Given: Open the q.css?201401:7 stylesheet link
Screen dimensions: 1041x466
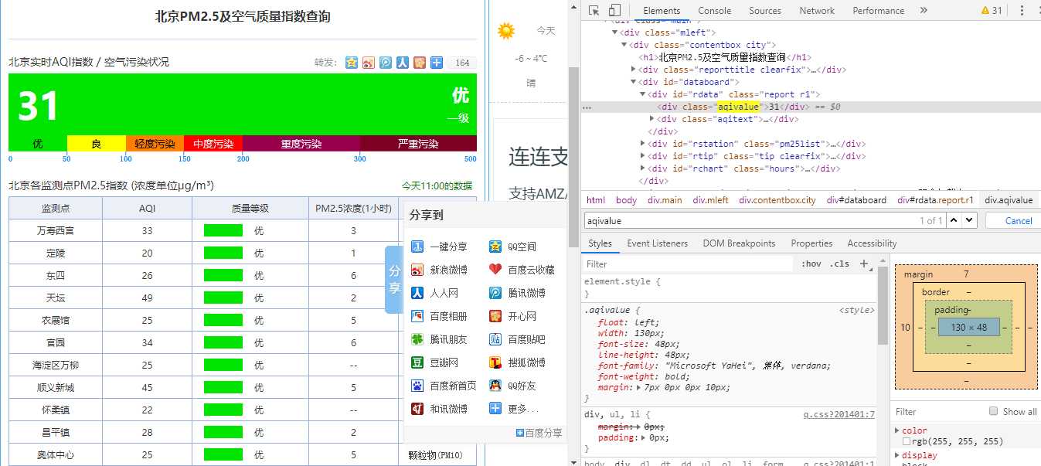Looking at the screenshot, I should (x=839, y=414).
